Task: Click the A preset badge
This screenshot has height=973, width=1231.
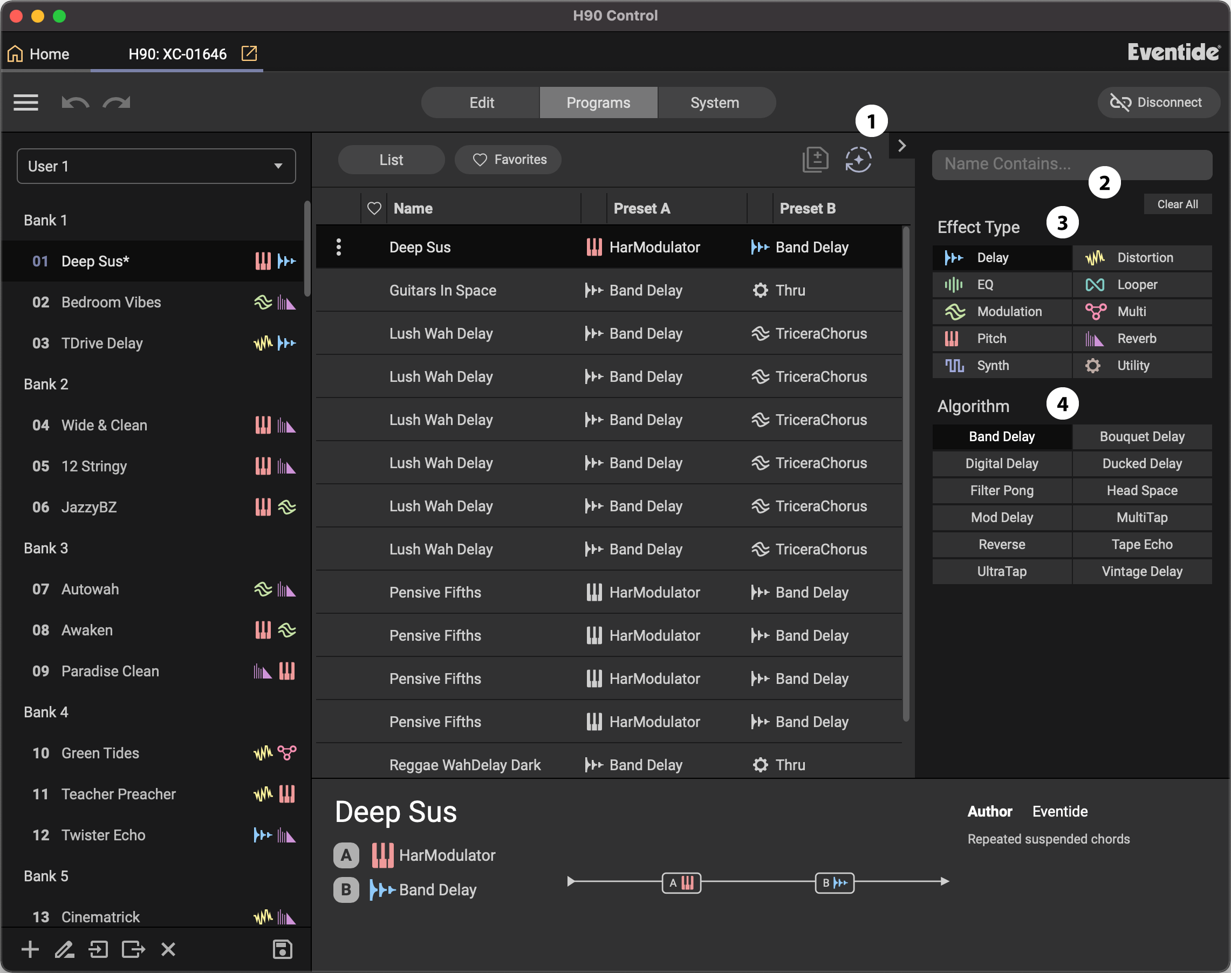Action: 346,855
